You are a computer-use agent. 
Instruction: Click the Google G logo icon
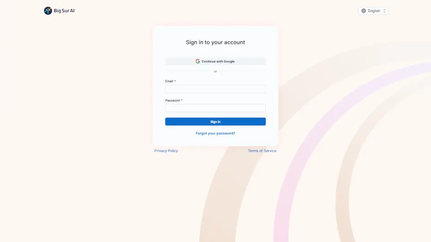[198, 61]
